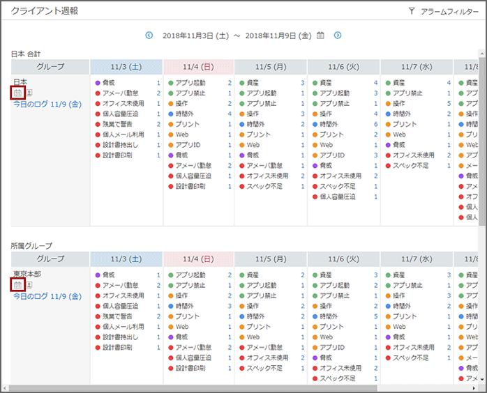Viewport: 487px width, 393px height.
Task: Click 残業で警告 on 11/3 in 日本 table
Action: pyautogui.click(x=117, y=124)
